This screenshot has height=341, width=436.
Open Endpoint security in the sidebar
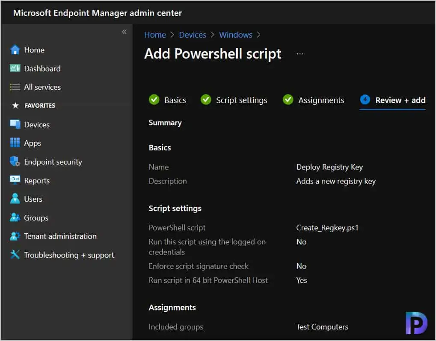(x=53, y=162)
